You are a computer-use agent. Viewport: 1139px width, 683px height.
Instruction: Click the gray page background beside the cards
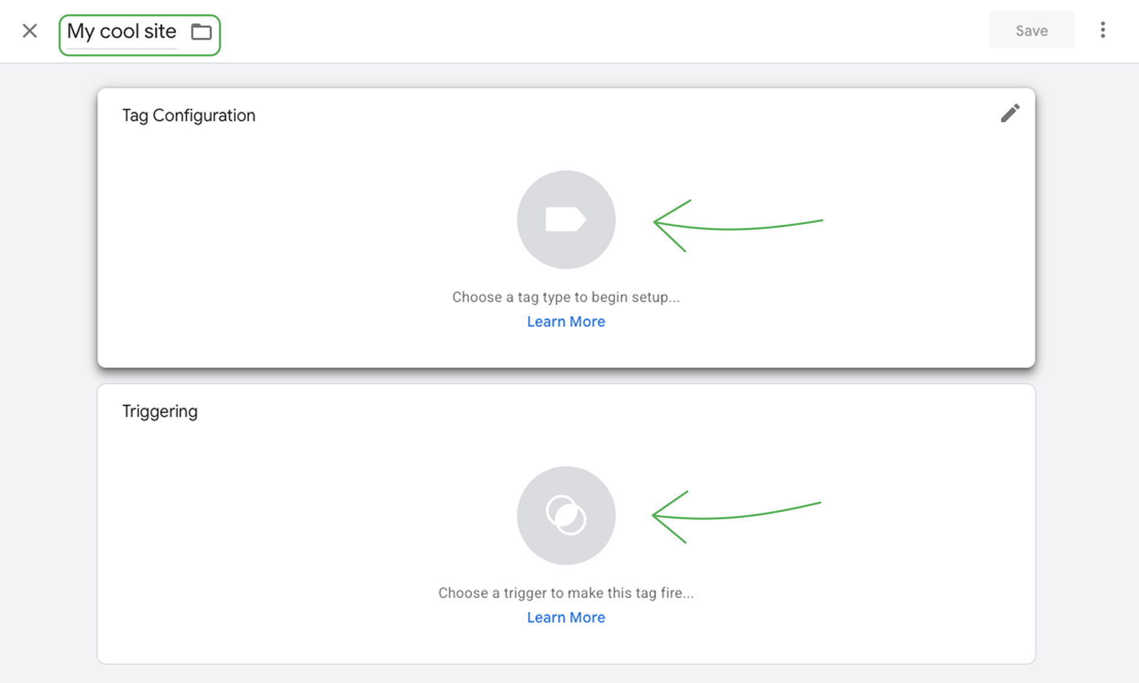click(x=47, y=356)
